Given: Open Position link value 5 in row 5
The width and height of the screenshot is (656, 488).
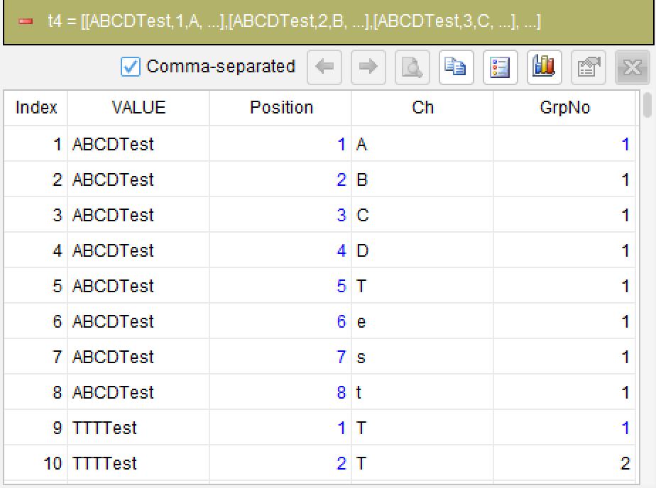Looking at the screenshot, I should (x=341, y=287).
